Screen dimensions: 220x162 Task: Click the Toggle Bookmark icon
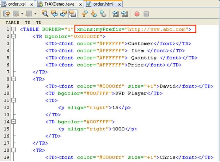click(103, 14)
